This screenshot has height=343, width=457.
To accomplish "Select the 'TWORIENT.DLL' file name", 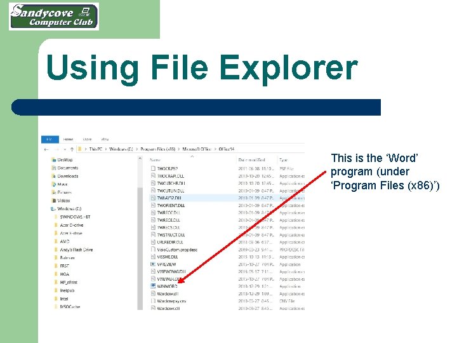I will [x=171, y=205].
